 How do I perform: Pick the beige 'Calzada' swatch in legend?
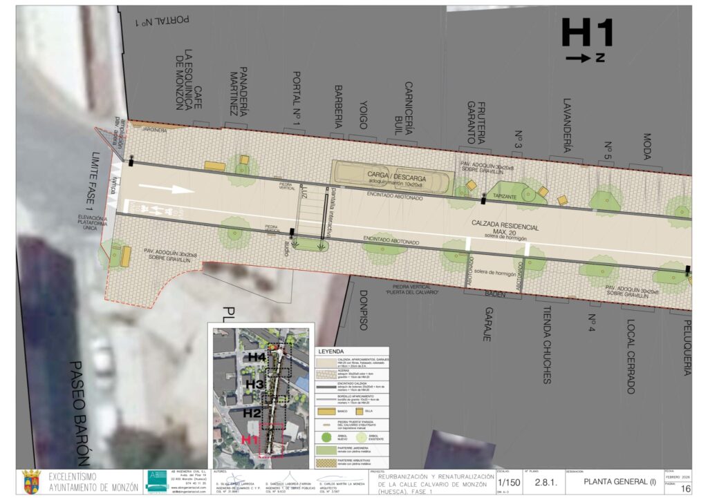click(x=325, y=363)
